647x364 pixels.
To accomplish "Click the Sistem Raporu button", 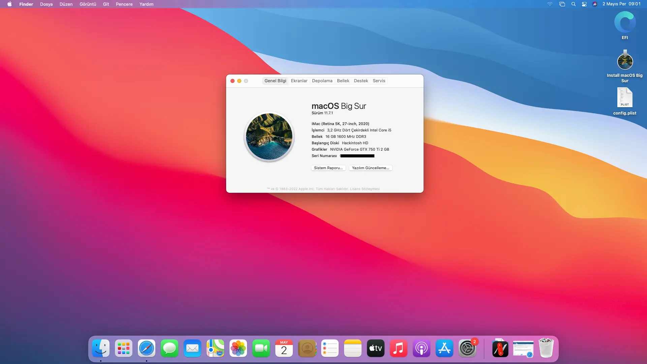I will (329, 168).
